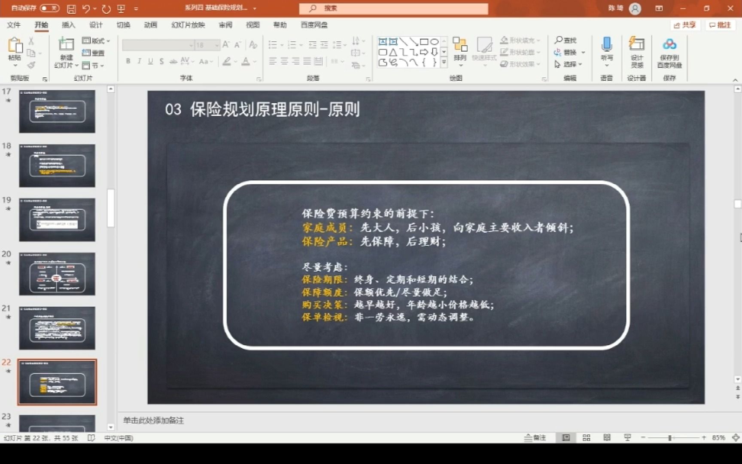The image size is (742, 464).
Task: Toggle Italic formatting
Action: tap(139, 61)
